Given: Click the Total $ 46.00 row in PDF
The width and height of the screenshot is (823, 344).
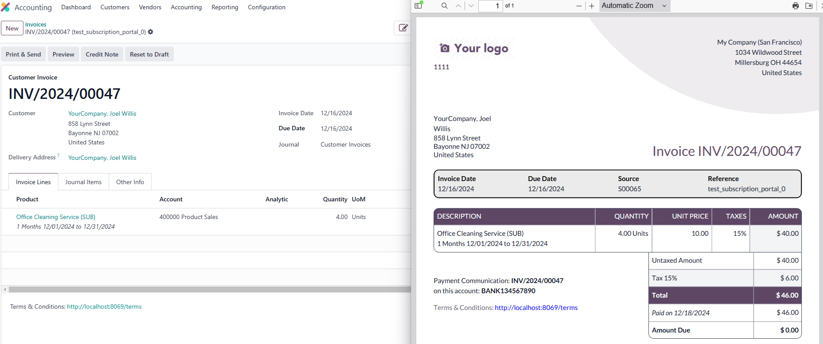Looking at the screenshot, I should point(725,295).
